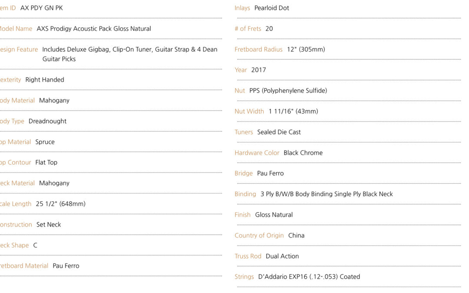Click the Model Name label

click(16, 29)
